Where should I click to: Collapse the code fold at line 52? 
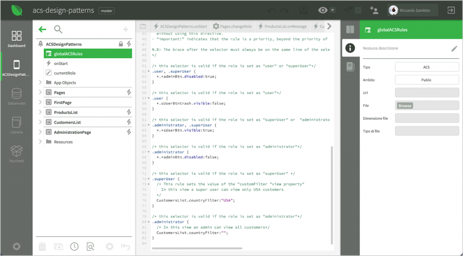(148, 71)
